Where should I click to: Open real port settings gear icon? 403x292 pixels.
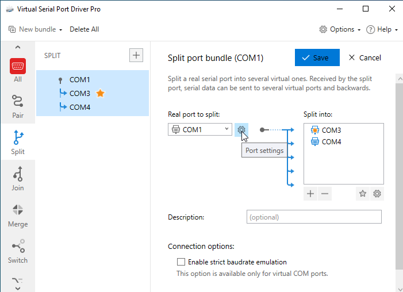[241, 129]
